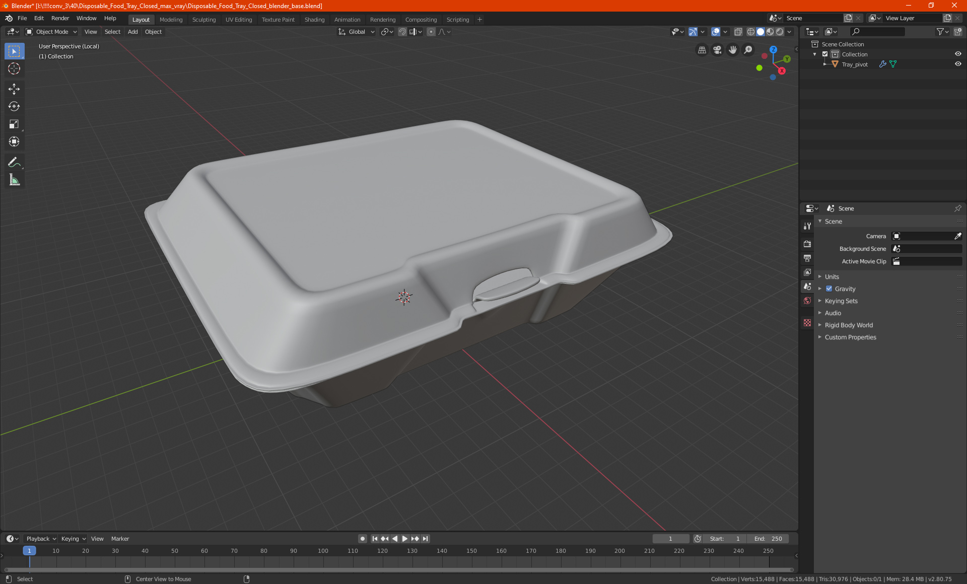Play the animation forward
The width and height of the screenshot is (967, 584).
pyautogui.click(x=404, y=539)
